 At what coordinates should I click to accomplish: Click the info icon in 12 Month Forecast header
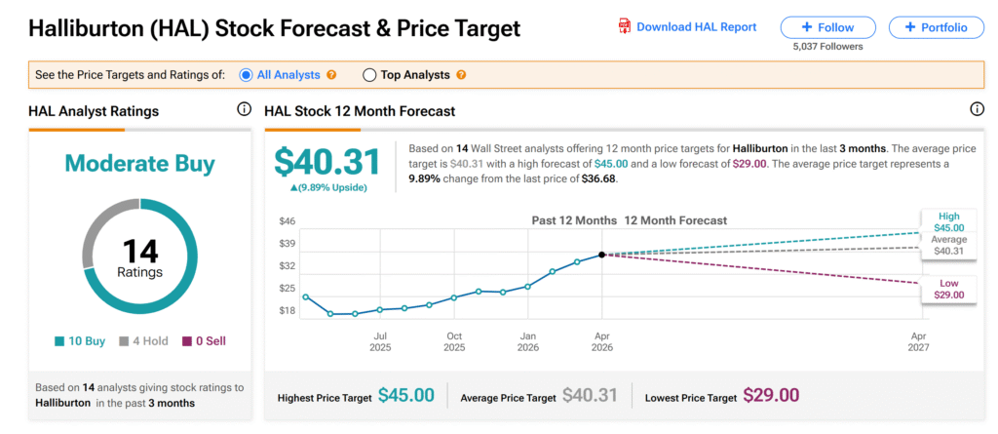977,110
